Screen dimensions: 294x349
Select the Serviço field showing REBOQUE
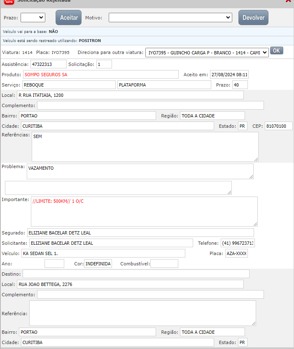pyautogui.click(x=68, y=85)
